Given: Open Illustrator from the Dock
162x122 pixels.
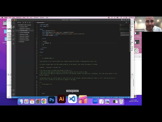Looking at the screenshot, I should [x=62, y=99].
